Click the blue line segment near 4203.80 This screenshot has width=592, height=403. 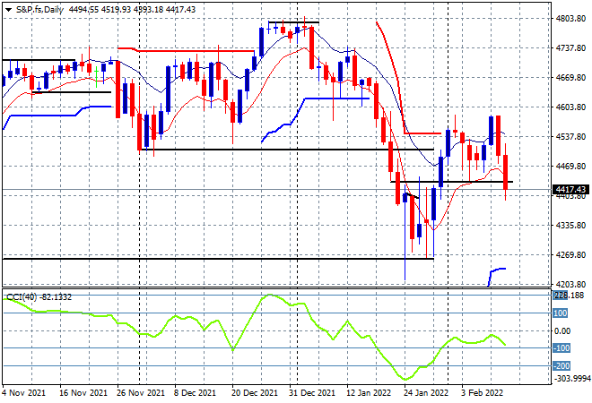(497, 276)
